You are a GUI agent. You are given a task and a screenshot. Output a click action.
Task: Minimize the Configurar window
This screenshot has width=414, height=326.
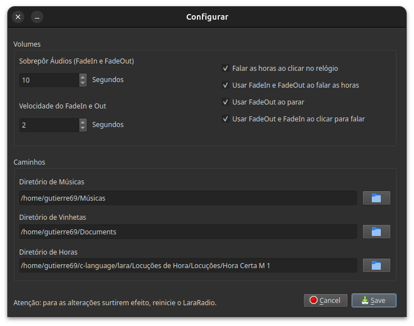[37, 17]
